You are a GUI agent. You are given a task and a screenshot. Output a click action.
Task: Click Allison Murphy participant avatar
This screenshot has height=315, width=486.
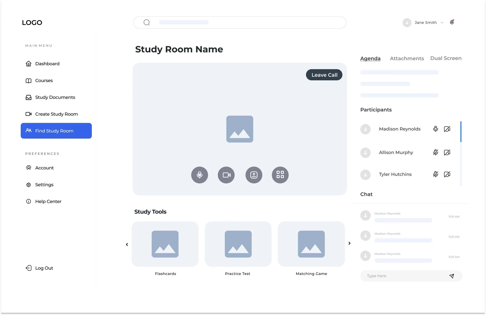click(365, 153)
